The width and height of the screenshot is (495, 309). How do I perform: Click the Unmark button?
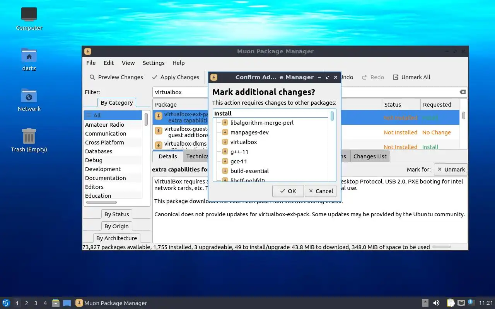tap(451, 170)
